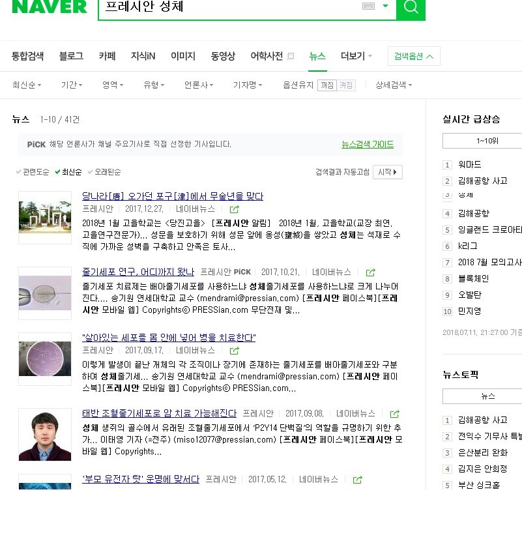Open article '부모 유전자 탓' 운명에 맞서다

coord(141,479)
